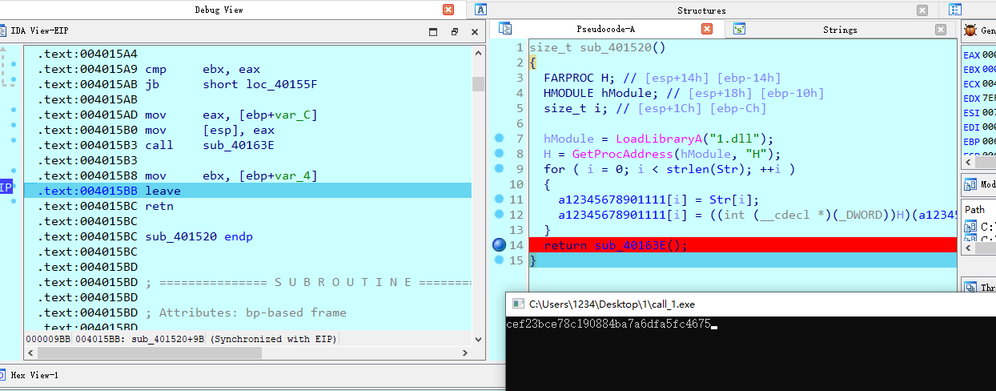Toggle the breakpoint on pseudocode line 14
Screen dimensions: 996x391
[499, 246]
